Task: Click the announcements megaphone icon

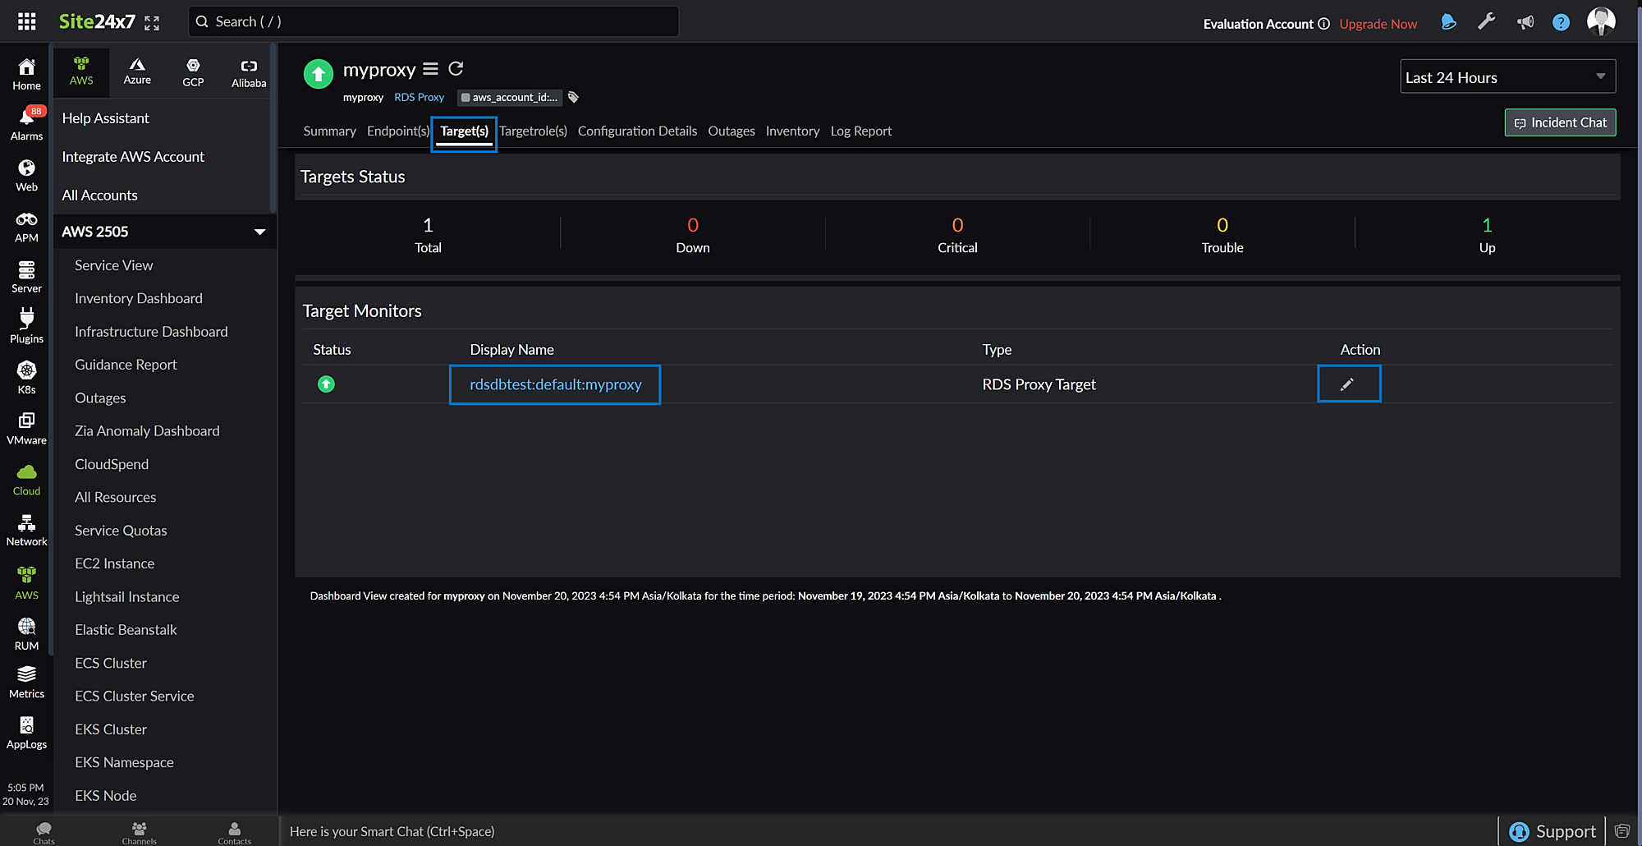Action: (x=1525, y=22)
